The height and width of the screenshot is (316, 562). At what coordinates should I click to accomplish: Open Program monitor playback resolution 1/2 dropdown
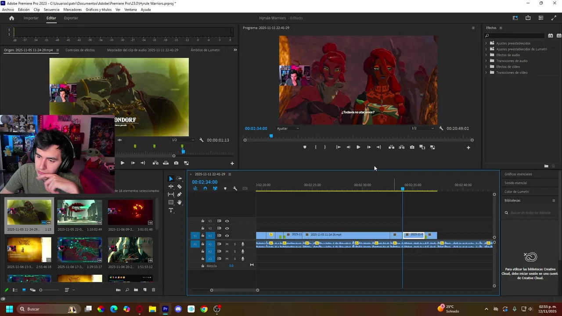click(422, 129)
